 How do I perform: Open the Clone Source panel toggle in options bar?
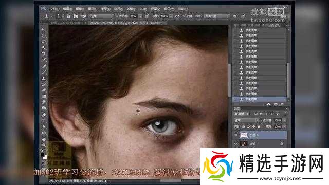(x=76, y=16)
